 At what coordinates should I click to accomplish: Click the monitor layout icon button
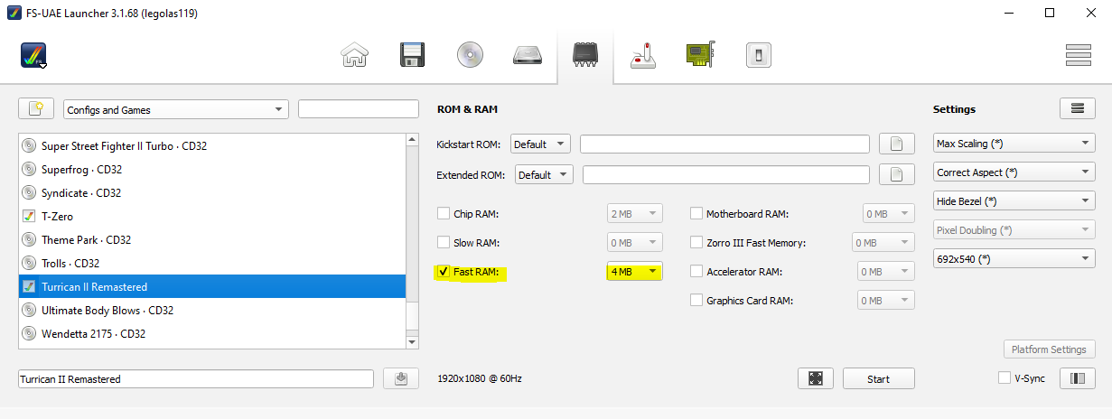pos(1077,378)
